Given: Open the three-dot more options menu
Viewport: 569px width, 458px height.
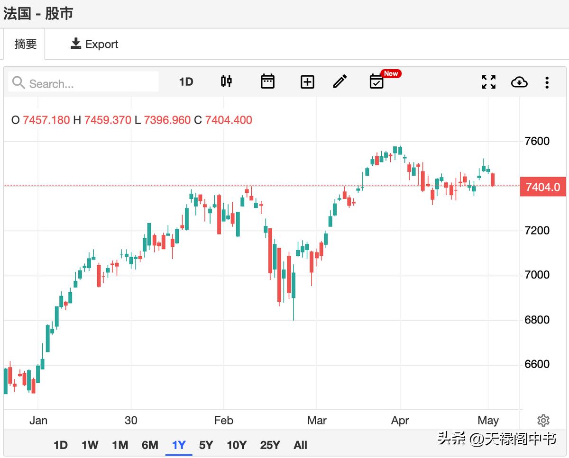Looking at the screenshot, I should coord(547,82).
